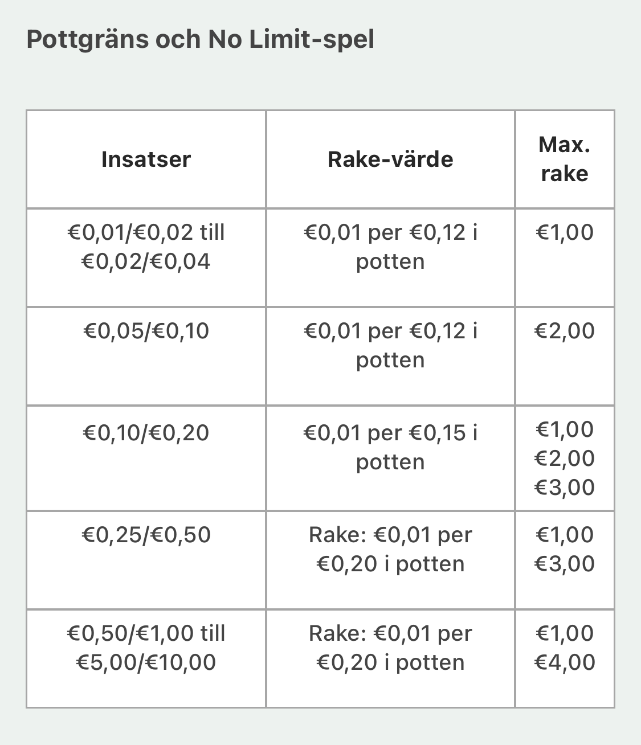Click the rake value for €0,05/€0,10 stakes
Image resolution: width=641 pixels, height=745 pixels.
coord(390,345)
